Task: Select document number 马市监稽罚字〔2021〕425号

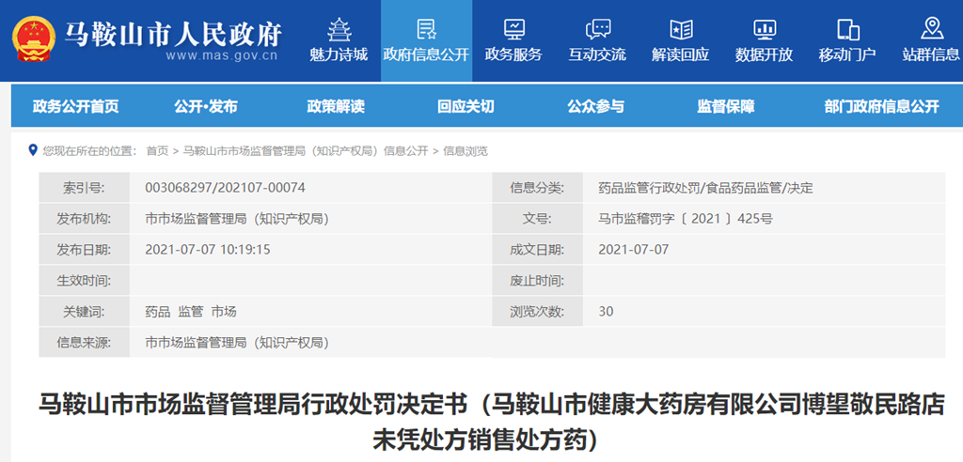Action: [686, 219]
